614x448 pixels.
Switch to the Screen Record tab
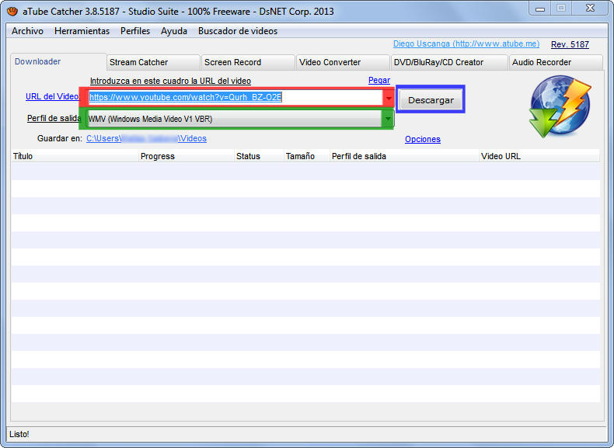click(x=248, y=63)
